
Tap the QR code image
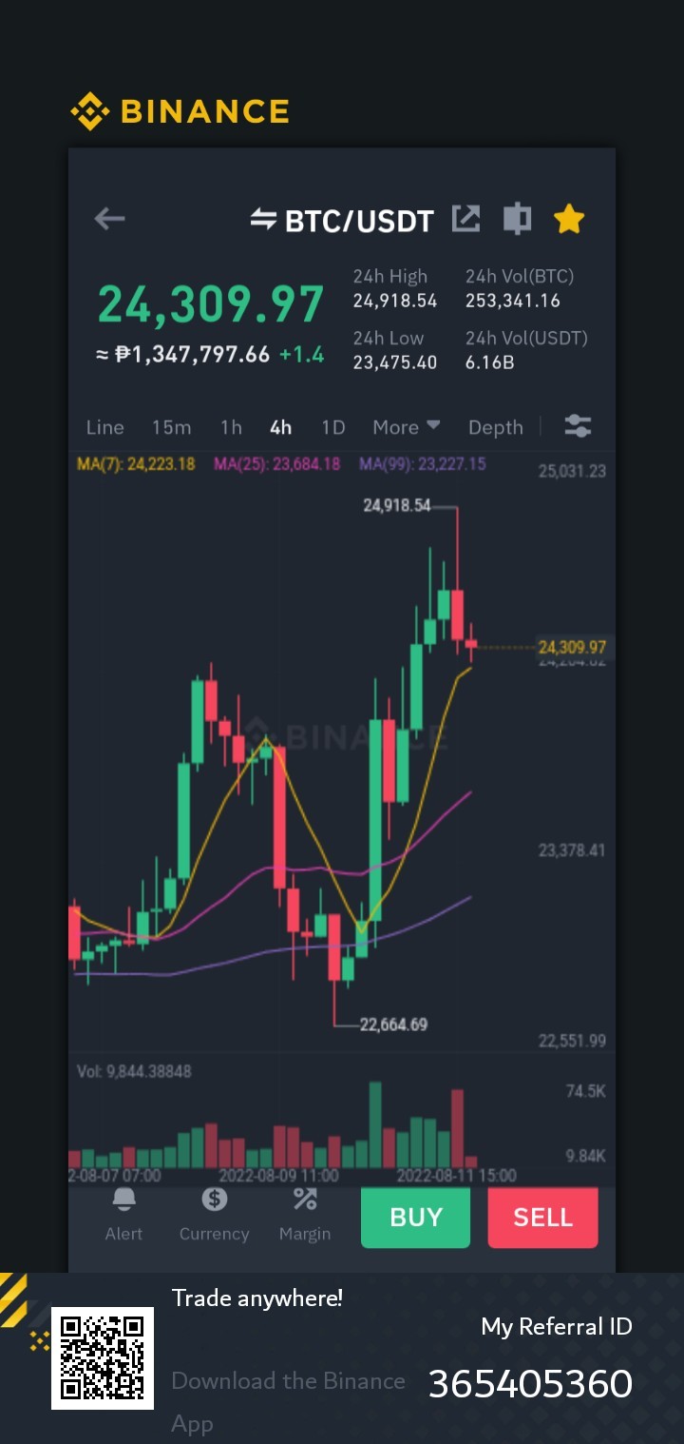click(103, 1358)
